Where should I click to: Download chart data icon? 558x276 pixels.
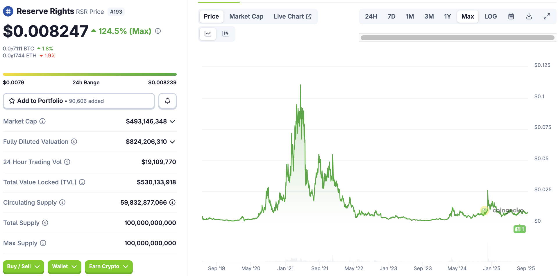[x=529, y=17]
